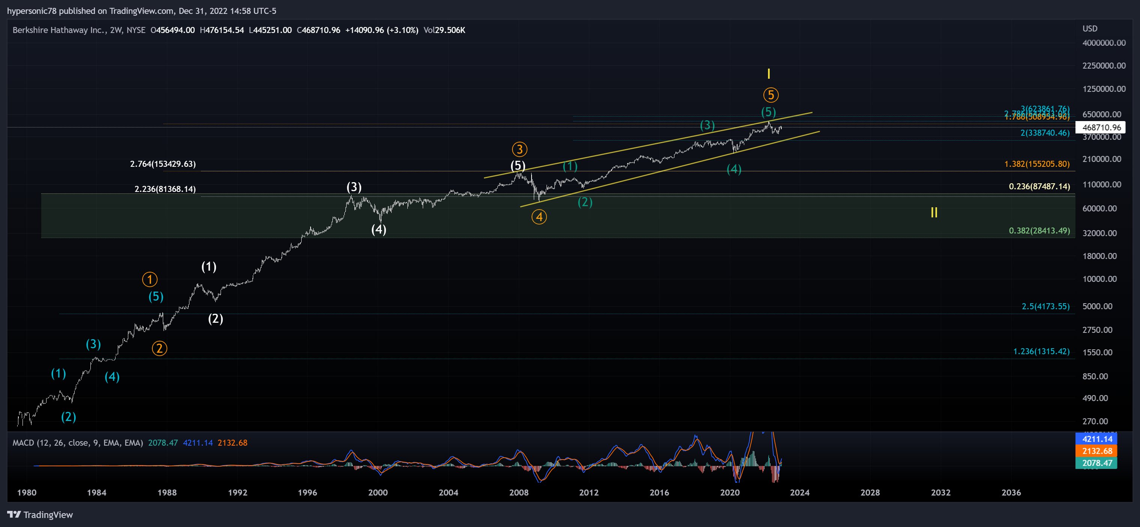Viewport: 1140px width, 527px height.
Task: Click the 4000000.00 price axis label
Action: (x=1104, y=43)
